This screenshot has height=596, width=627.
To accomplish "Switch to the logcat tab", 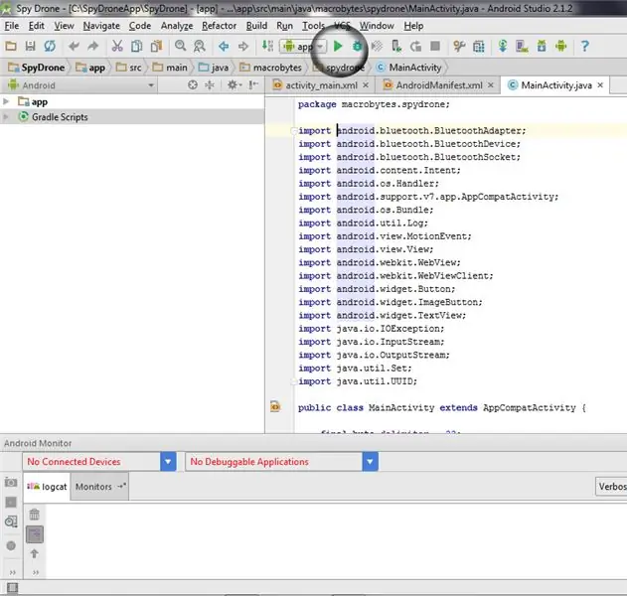I will click(x=47, y=487).
